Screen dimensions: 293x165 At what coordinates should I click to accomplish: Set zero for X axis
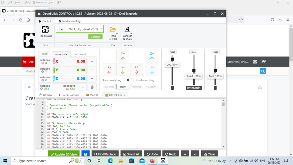[x=45, y=61]
